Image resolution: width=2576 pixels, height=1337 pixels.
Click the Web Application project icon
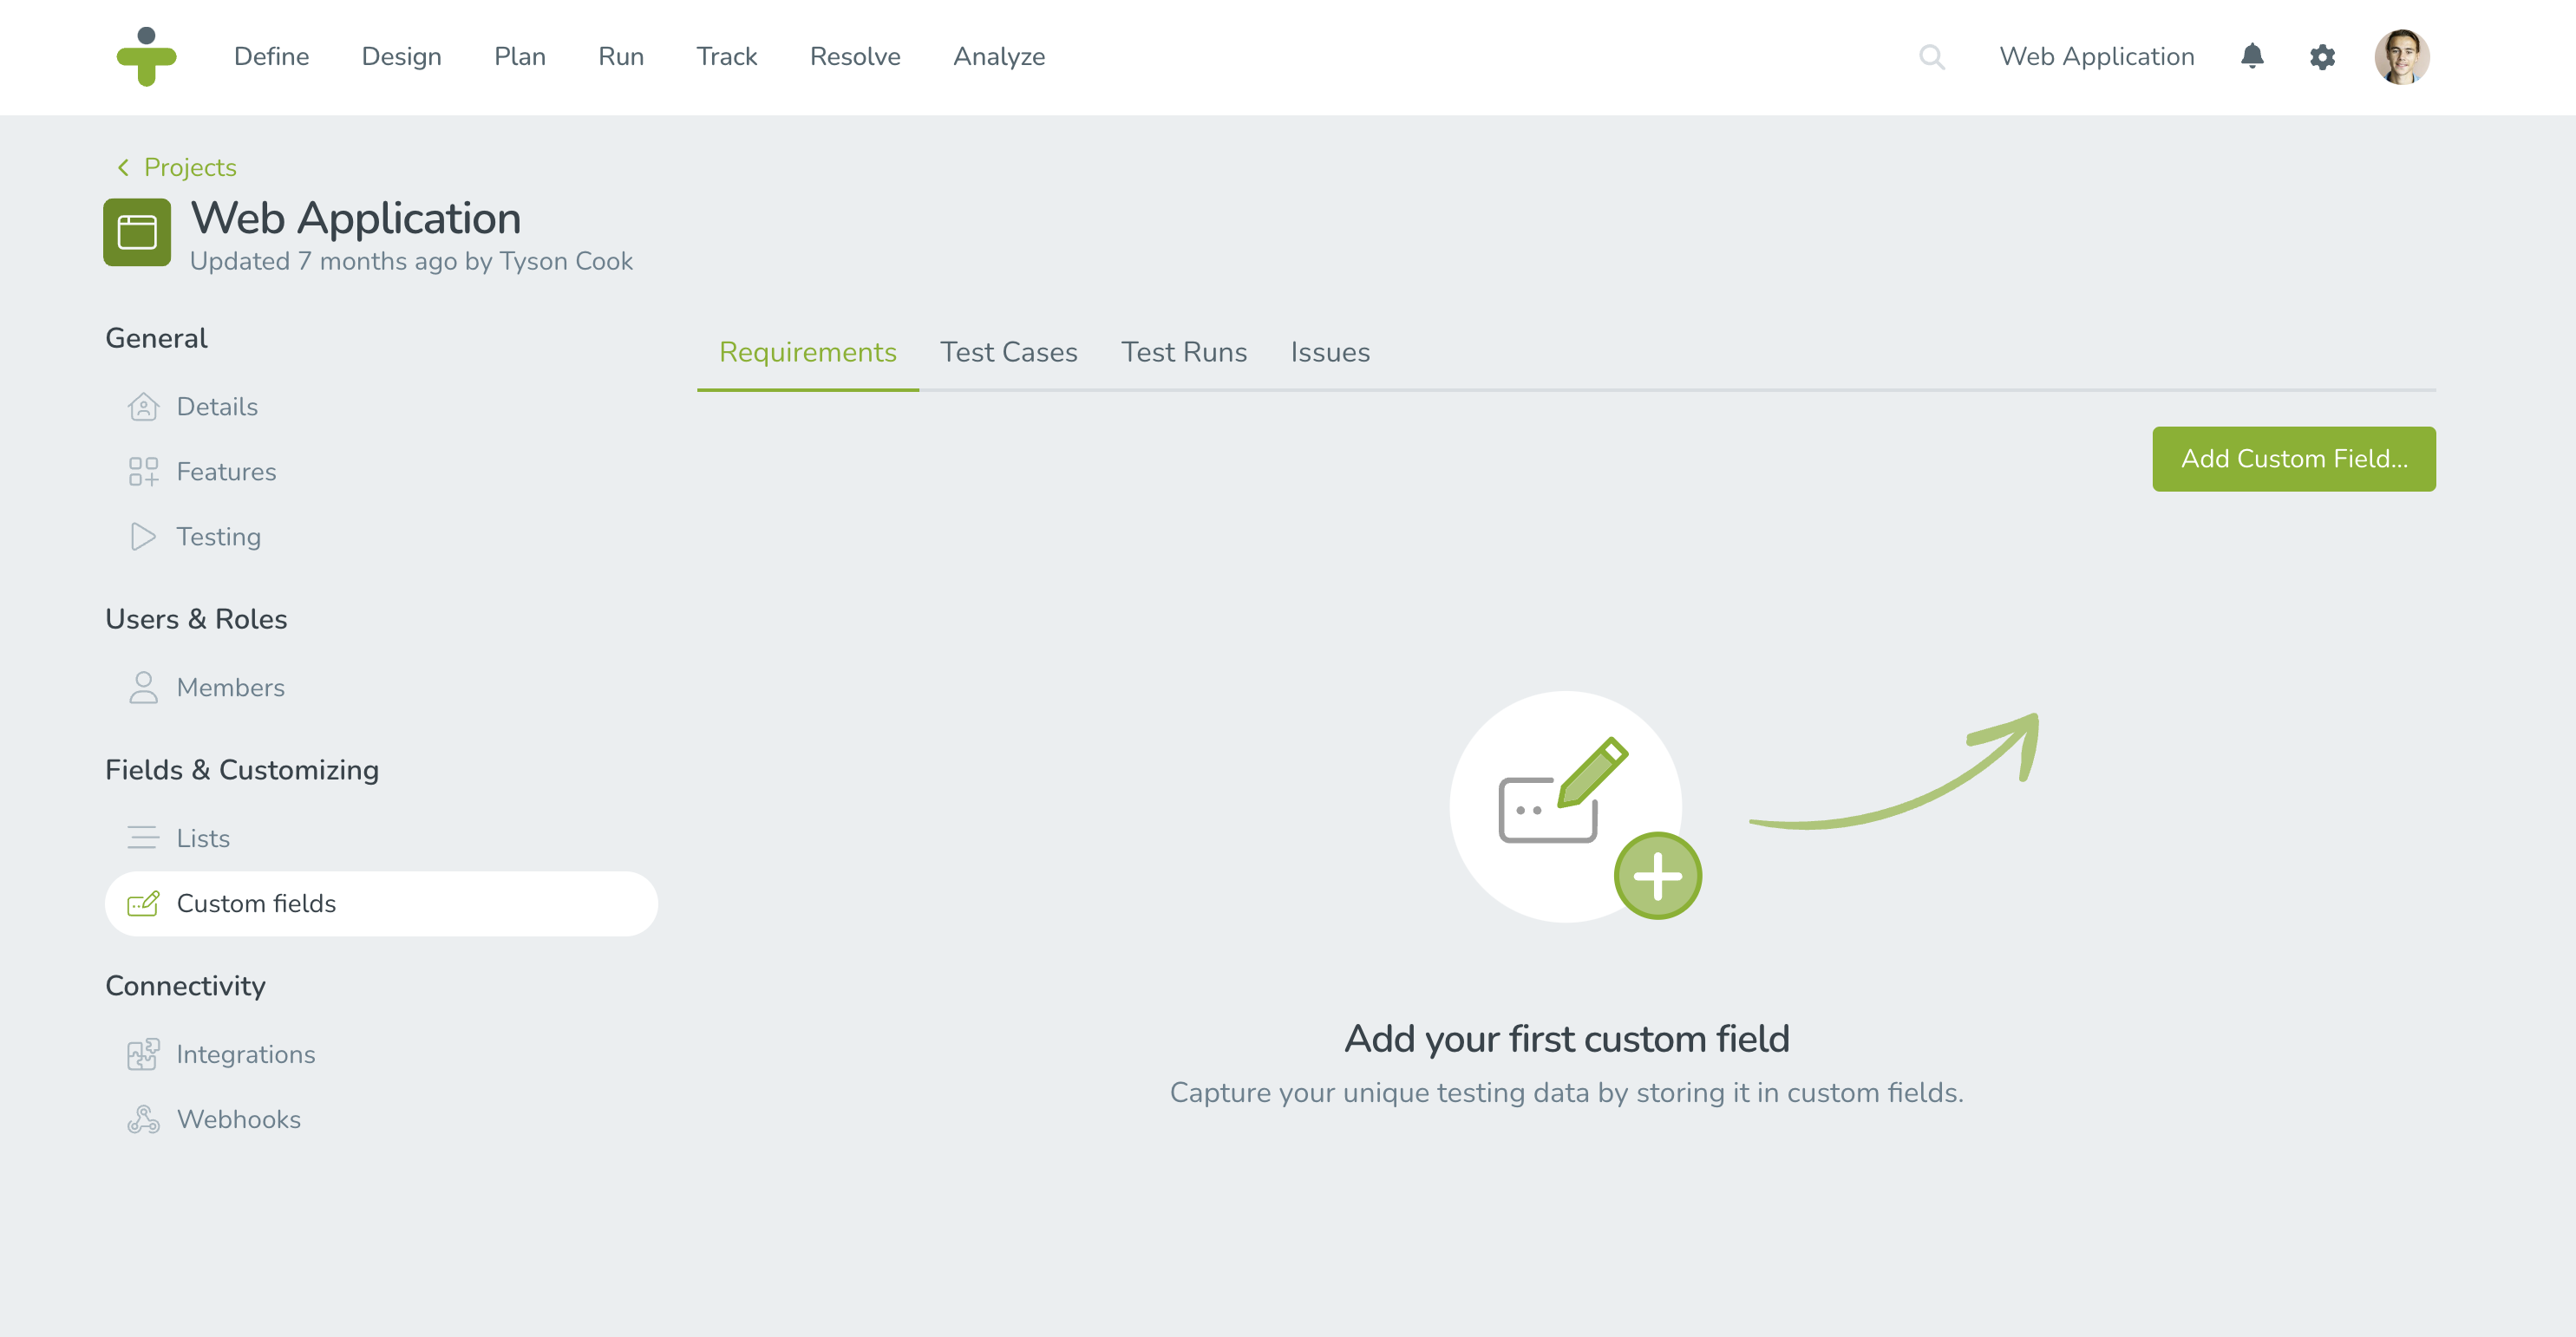[137, 232]
